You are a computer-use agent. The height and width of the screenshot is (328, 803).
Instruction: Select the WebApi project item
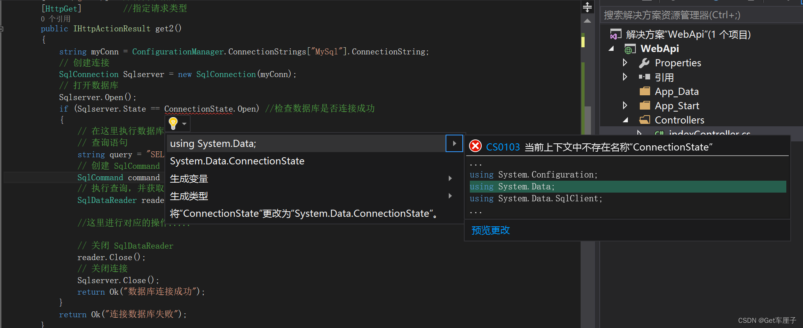(660, 48)
